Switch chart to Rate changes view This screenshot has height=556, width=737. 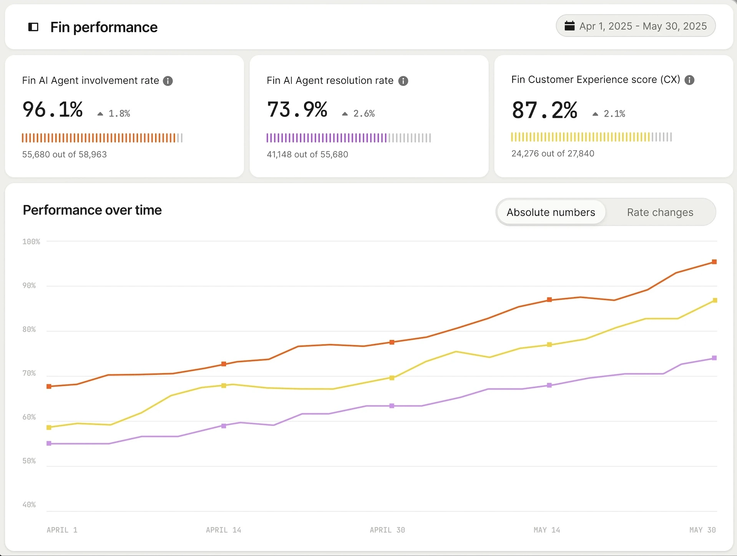(x=660, y=212)
